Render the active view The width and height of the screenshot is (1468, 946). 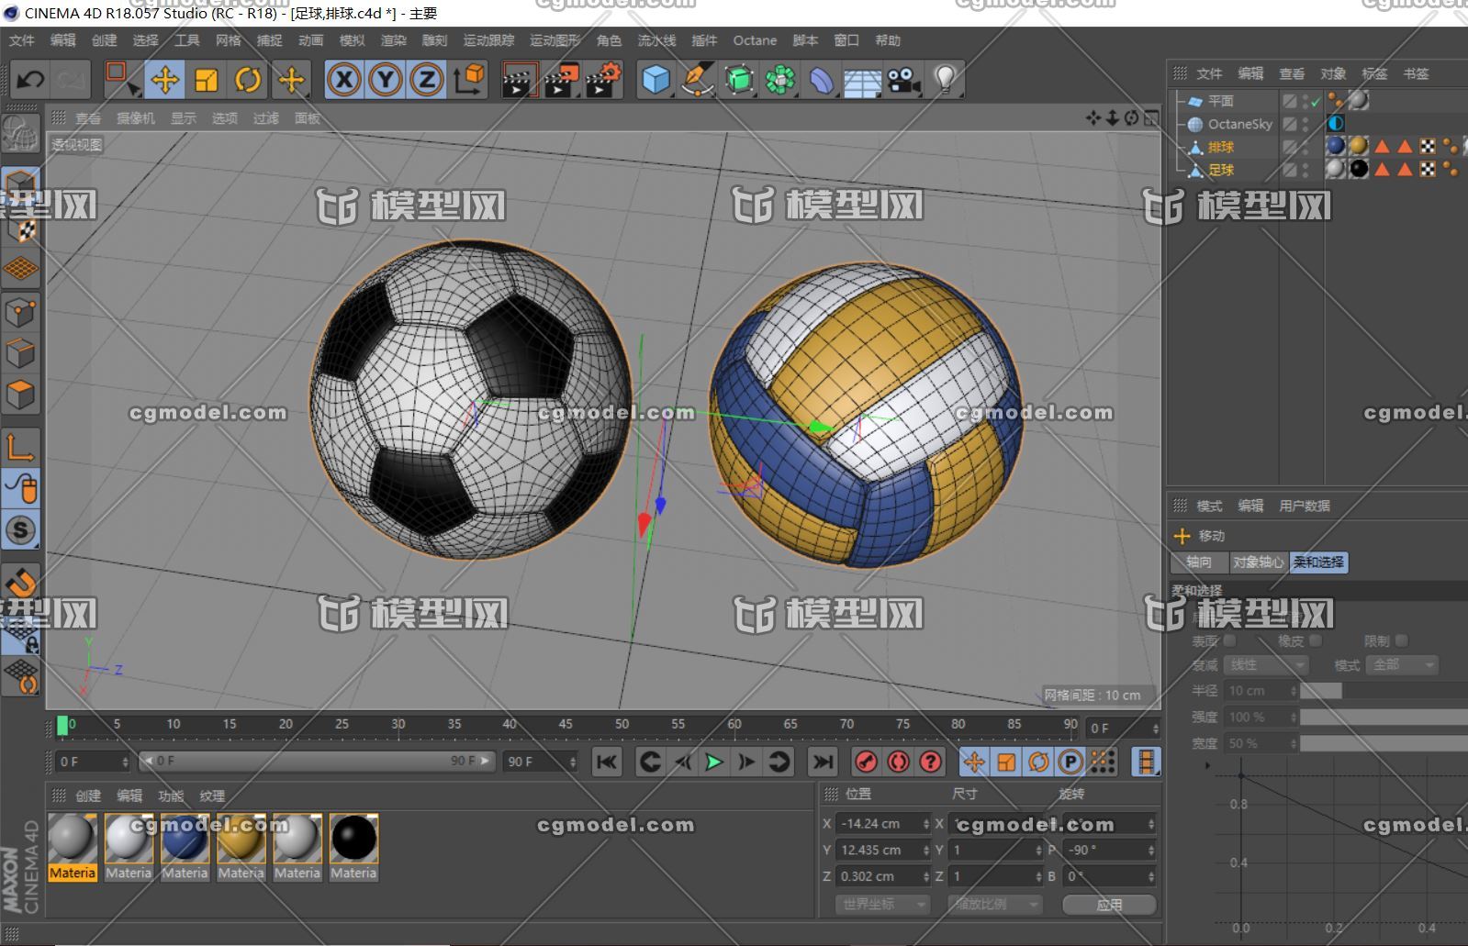point(519,80)
